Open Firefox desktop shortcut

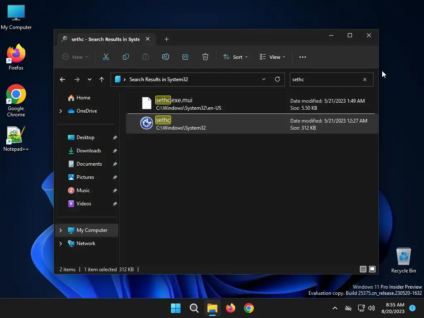[16, 57]
